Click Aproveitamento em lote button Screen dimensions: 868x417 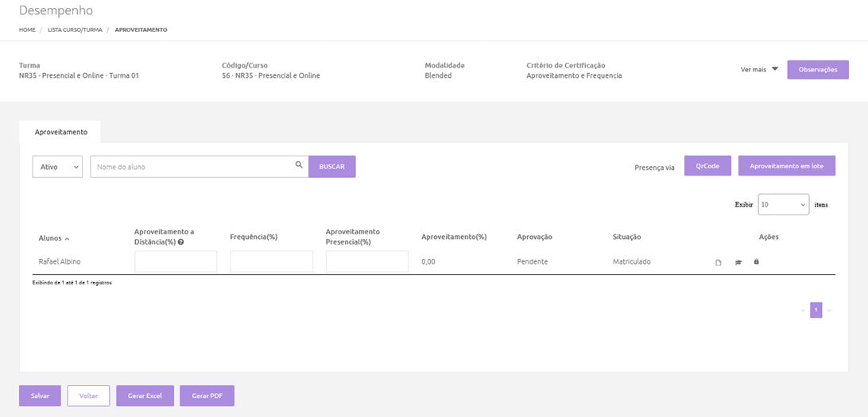tap(786, 166)
